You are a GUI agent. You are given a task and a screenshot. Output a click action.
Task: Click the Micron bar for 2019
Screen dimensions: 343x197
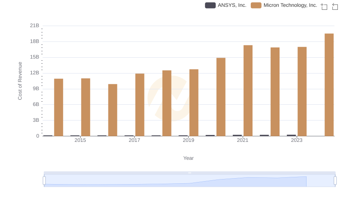coord(194,103)
